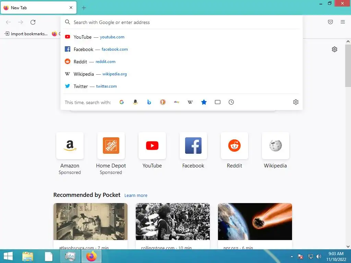This screenshot has height=263, width=351.
Task: Search this time with Google icon
Action: click(x=122, y=102)
